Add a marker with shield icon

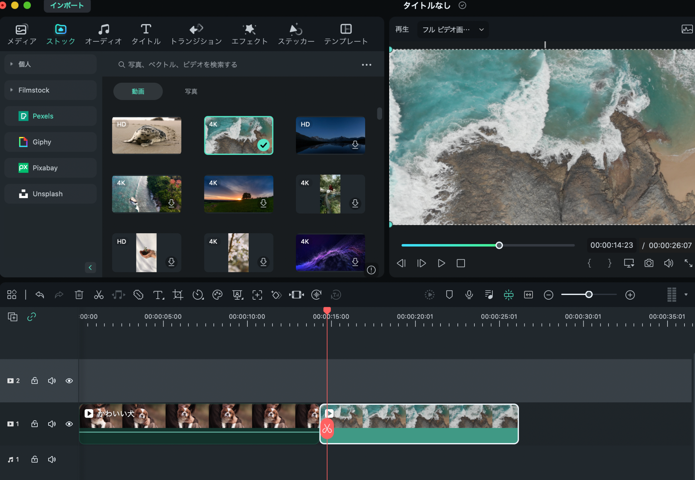(x=449, y=295)
